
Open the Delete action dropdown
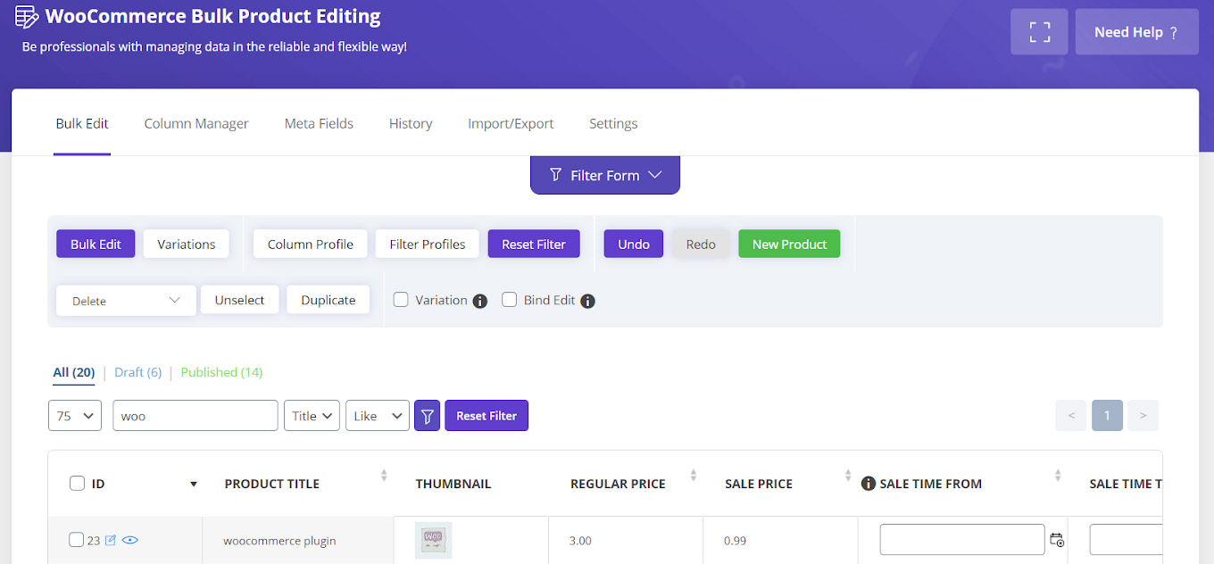coord(126,301)
